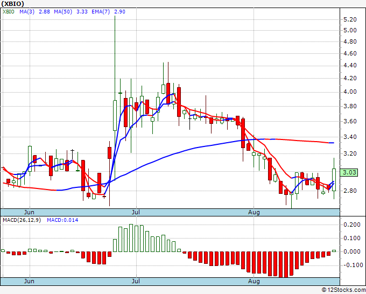Click the 4.60 price axis label
Image resolution: width=366 pixels, height=294 pixels.
350,53
